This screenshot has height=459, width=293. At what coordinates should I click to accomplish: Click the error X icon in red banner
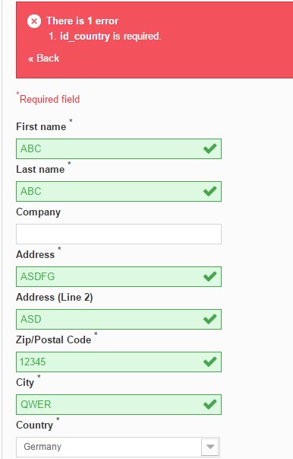coord(34,21)
